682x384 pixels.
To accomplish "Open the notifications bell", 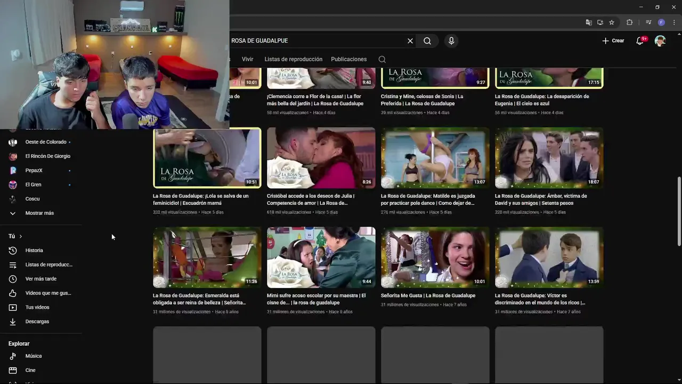I will coord(640,41).
